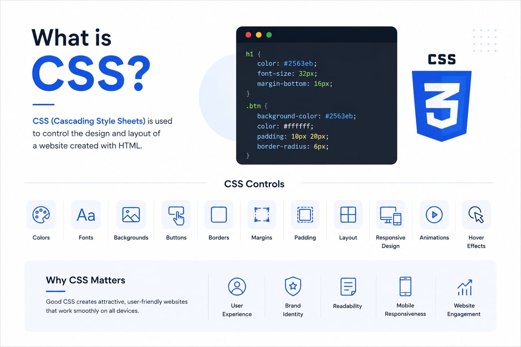Click the 'User Experience' label

point(237,310)
